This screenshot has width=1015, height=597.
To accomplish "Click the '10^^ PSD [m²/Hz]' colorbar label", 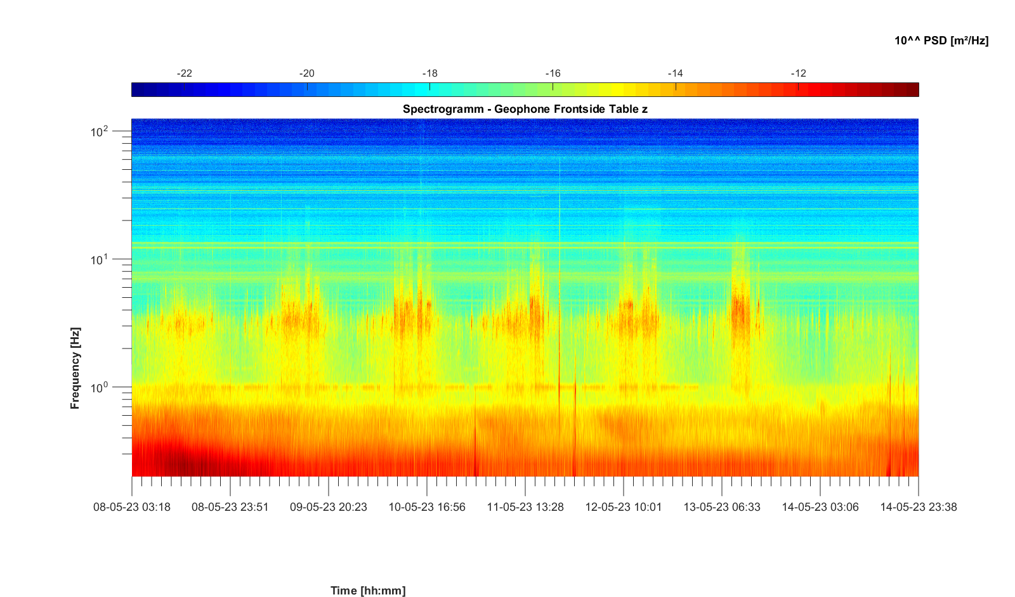I will coord(941,41).
